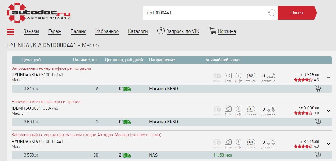336x161 pixels.
Task: Click star rating 4.3 of express-order item
Action: (303, 146)
